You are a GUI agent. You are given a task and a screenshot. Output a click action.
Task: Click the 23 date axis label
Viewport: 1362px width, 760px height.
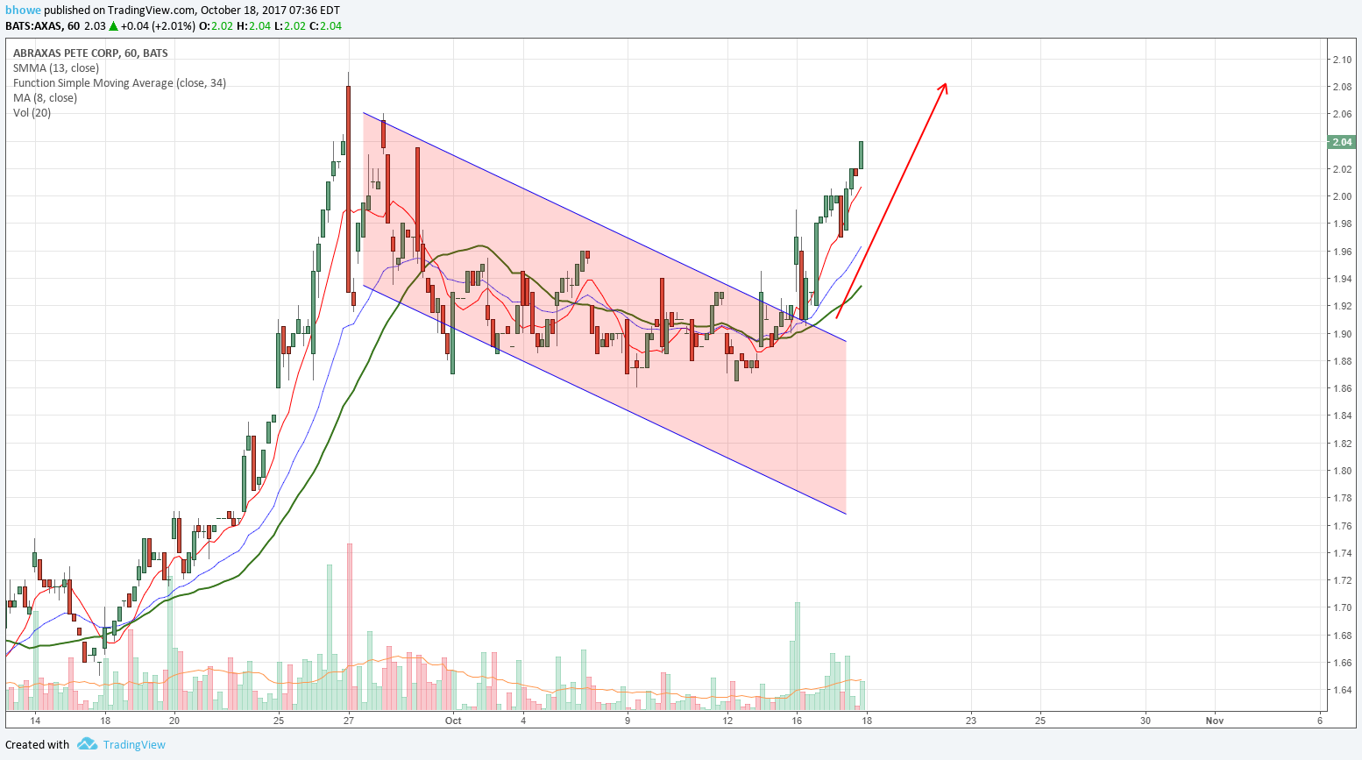pyautogui.click(x=971, y=721)
